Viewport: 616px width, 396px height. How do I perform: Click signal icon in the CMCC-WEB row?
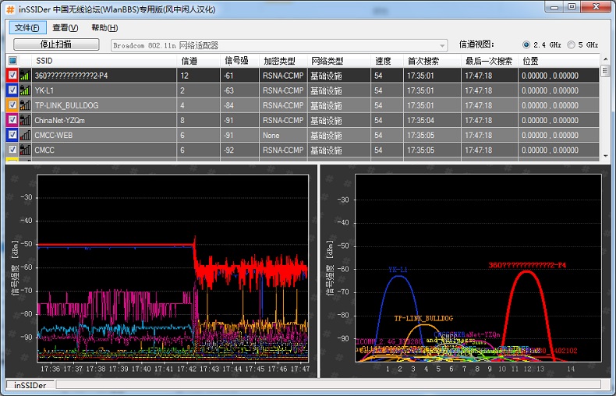[25, 135]
